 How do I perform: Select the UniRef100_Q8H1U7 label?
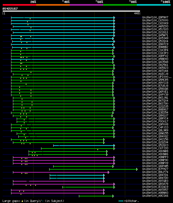[x=155, y=115]
